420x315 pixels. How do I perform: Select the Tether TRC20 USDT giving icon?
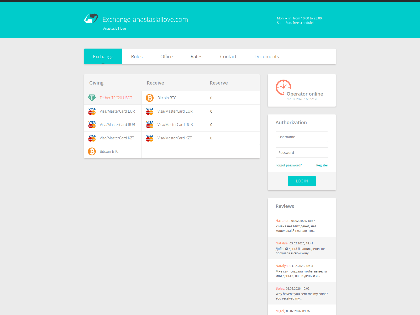pyautogui.click(x=92, y=98)
